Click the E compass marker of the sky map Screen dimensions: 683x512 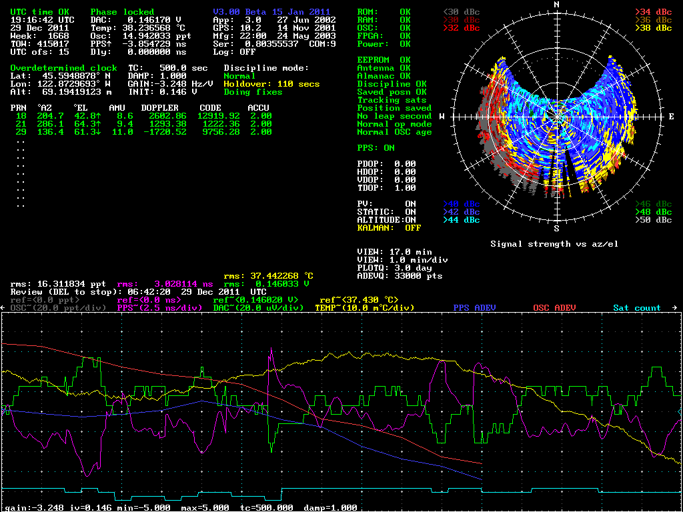pos(670,116)
